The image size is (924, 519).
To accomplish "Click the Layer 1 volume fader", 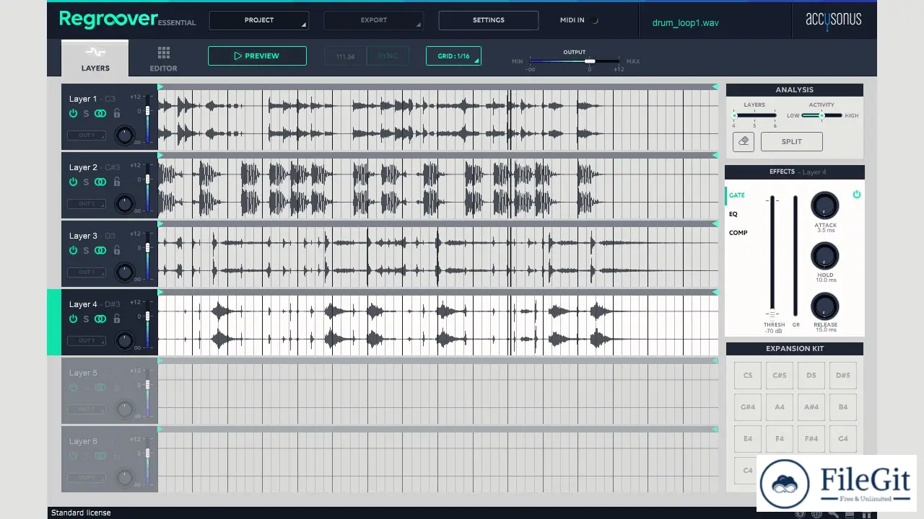I will (x=147, y=111).
